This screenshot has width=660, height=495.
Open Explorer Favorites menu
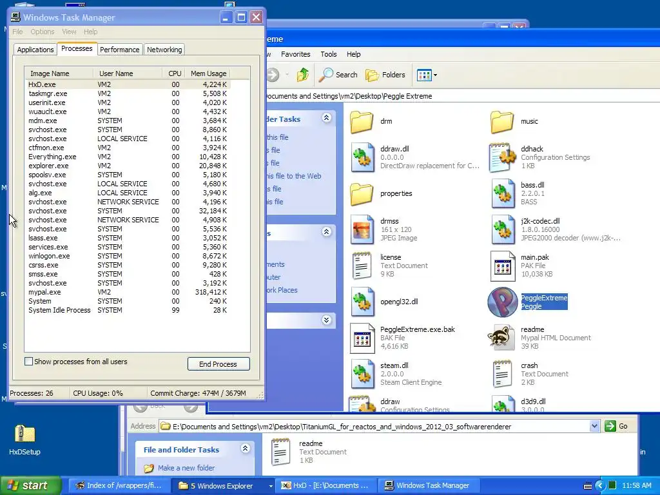pos(295,54)
